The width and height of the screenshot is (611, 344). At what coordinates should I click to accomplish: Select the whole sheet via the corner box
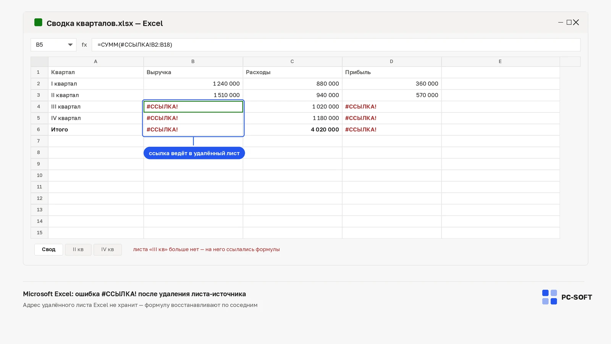[39, 62]
